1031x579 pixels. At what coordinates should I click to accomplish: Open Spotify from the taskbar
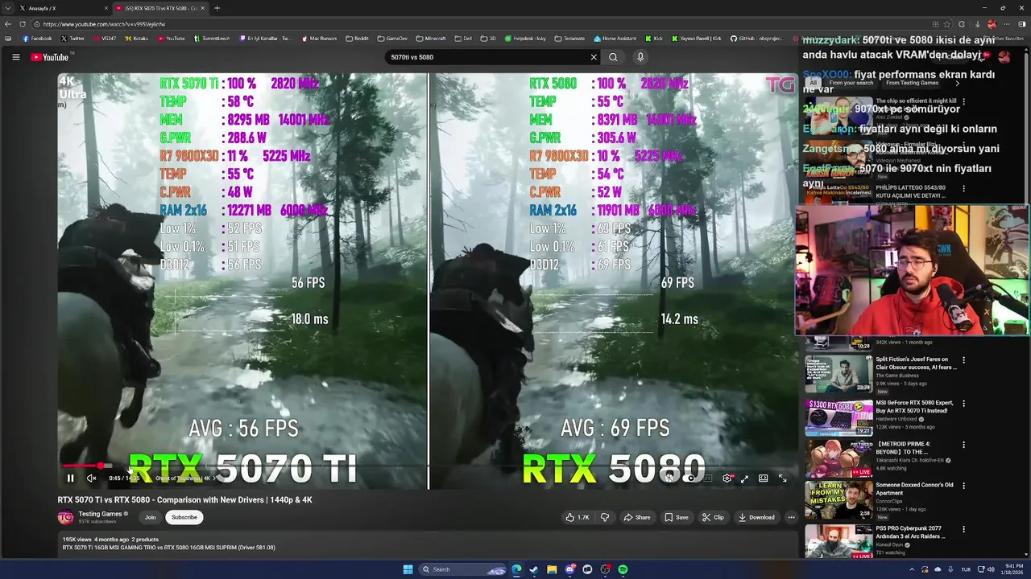tap(623, 569)
